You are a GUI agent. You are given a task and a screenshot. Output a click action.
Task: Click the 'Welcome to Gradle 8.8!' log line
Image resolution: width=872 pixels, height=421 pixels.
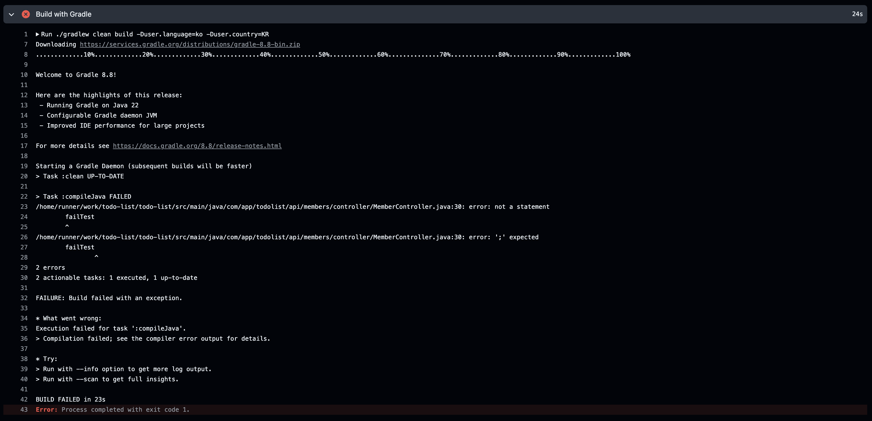click(76, 75)
